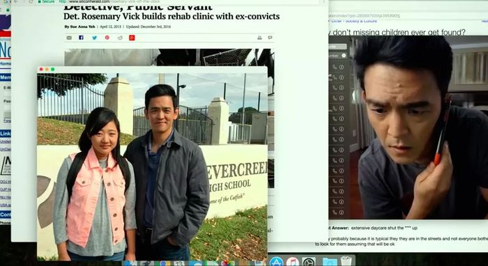This screenshot has height=266, width=488.
Task: Click the browser reload button
Action: pos(31,1)
